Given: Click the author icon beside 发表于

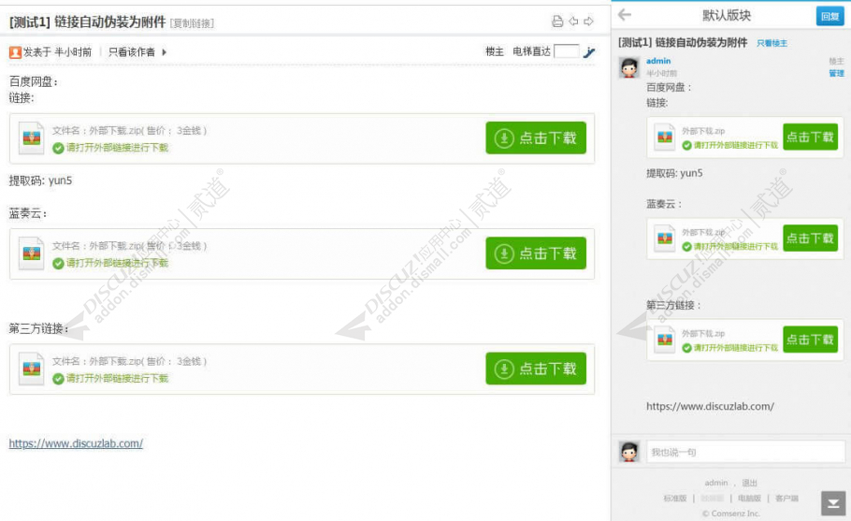Looking at the screenshot, I should (15, 52).
